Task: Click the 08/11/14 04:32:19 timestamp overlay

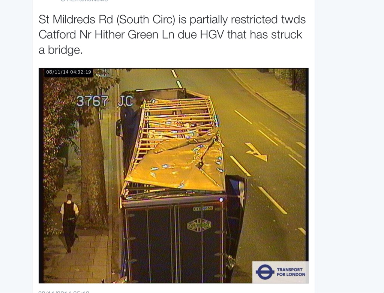Action: point(69,72)
